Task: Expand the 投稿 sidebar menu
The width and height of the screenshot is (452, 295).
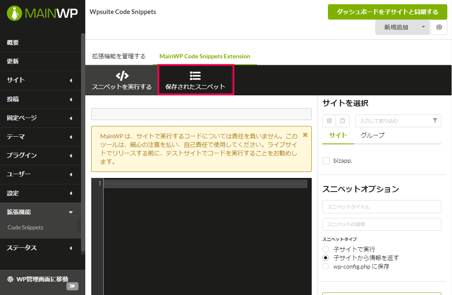Action: click(41, 99)
